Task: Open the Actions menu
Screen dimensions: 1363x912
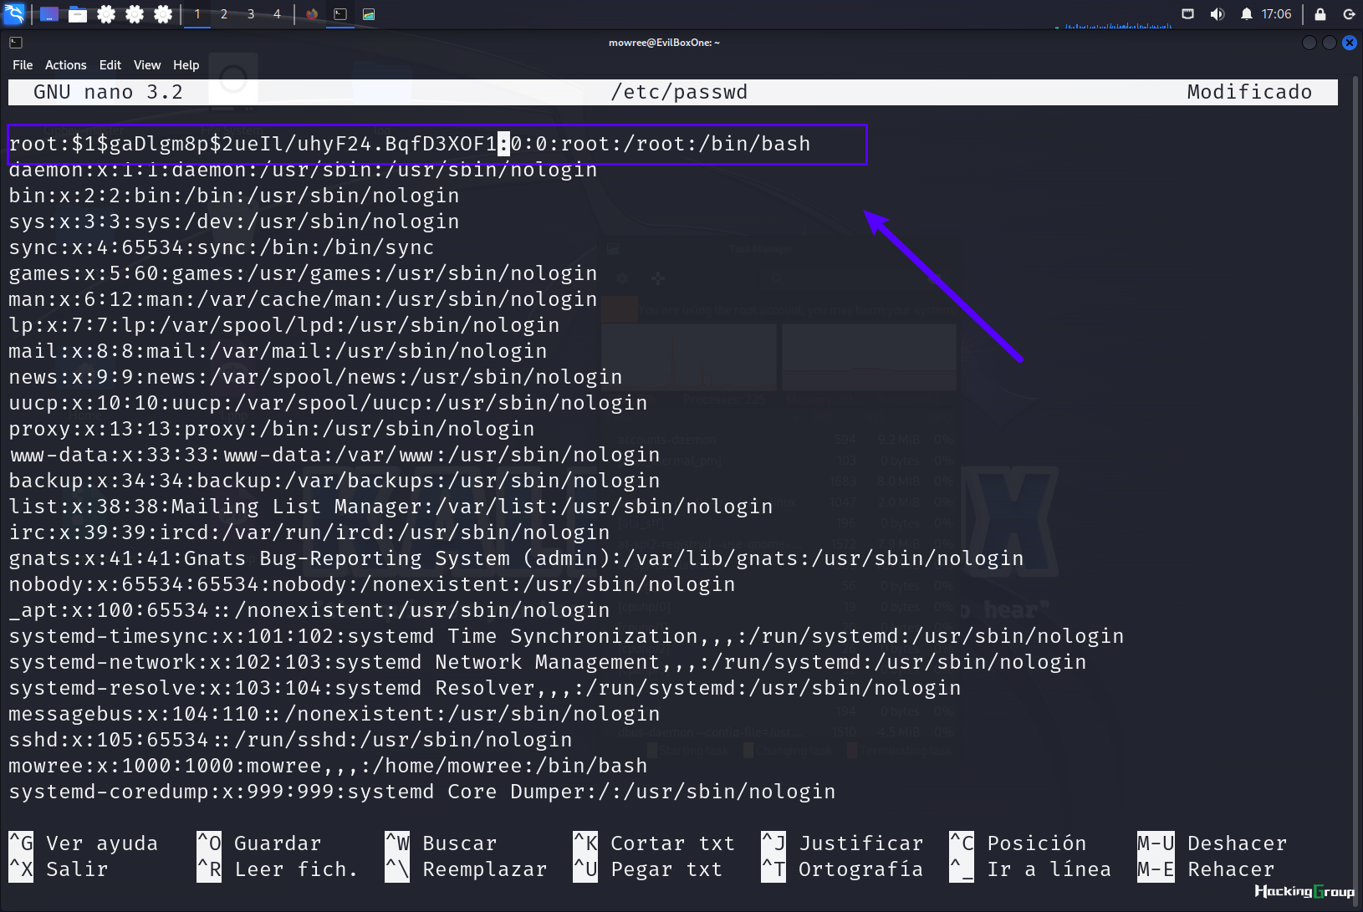Action: (x=66, y=65)
